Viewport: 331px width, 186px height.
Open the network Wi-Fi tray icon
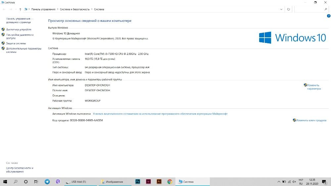click(x=289, y=182)
